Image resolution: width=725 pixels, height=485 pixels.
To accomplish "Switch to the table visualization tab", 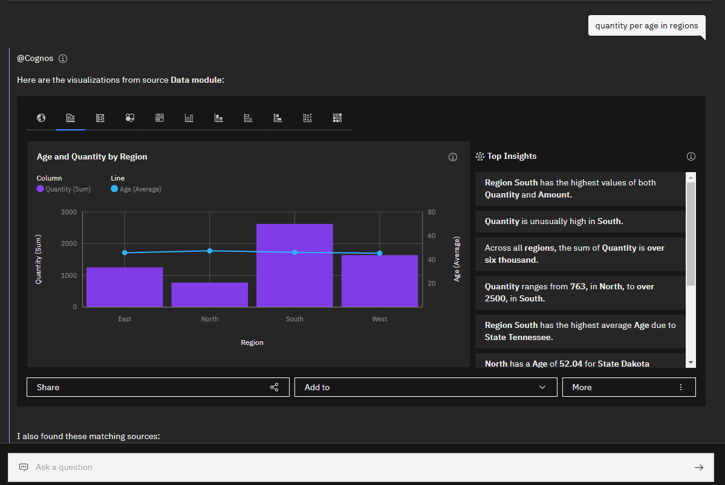I will 100,118.
